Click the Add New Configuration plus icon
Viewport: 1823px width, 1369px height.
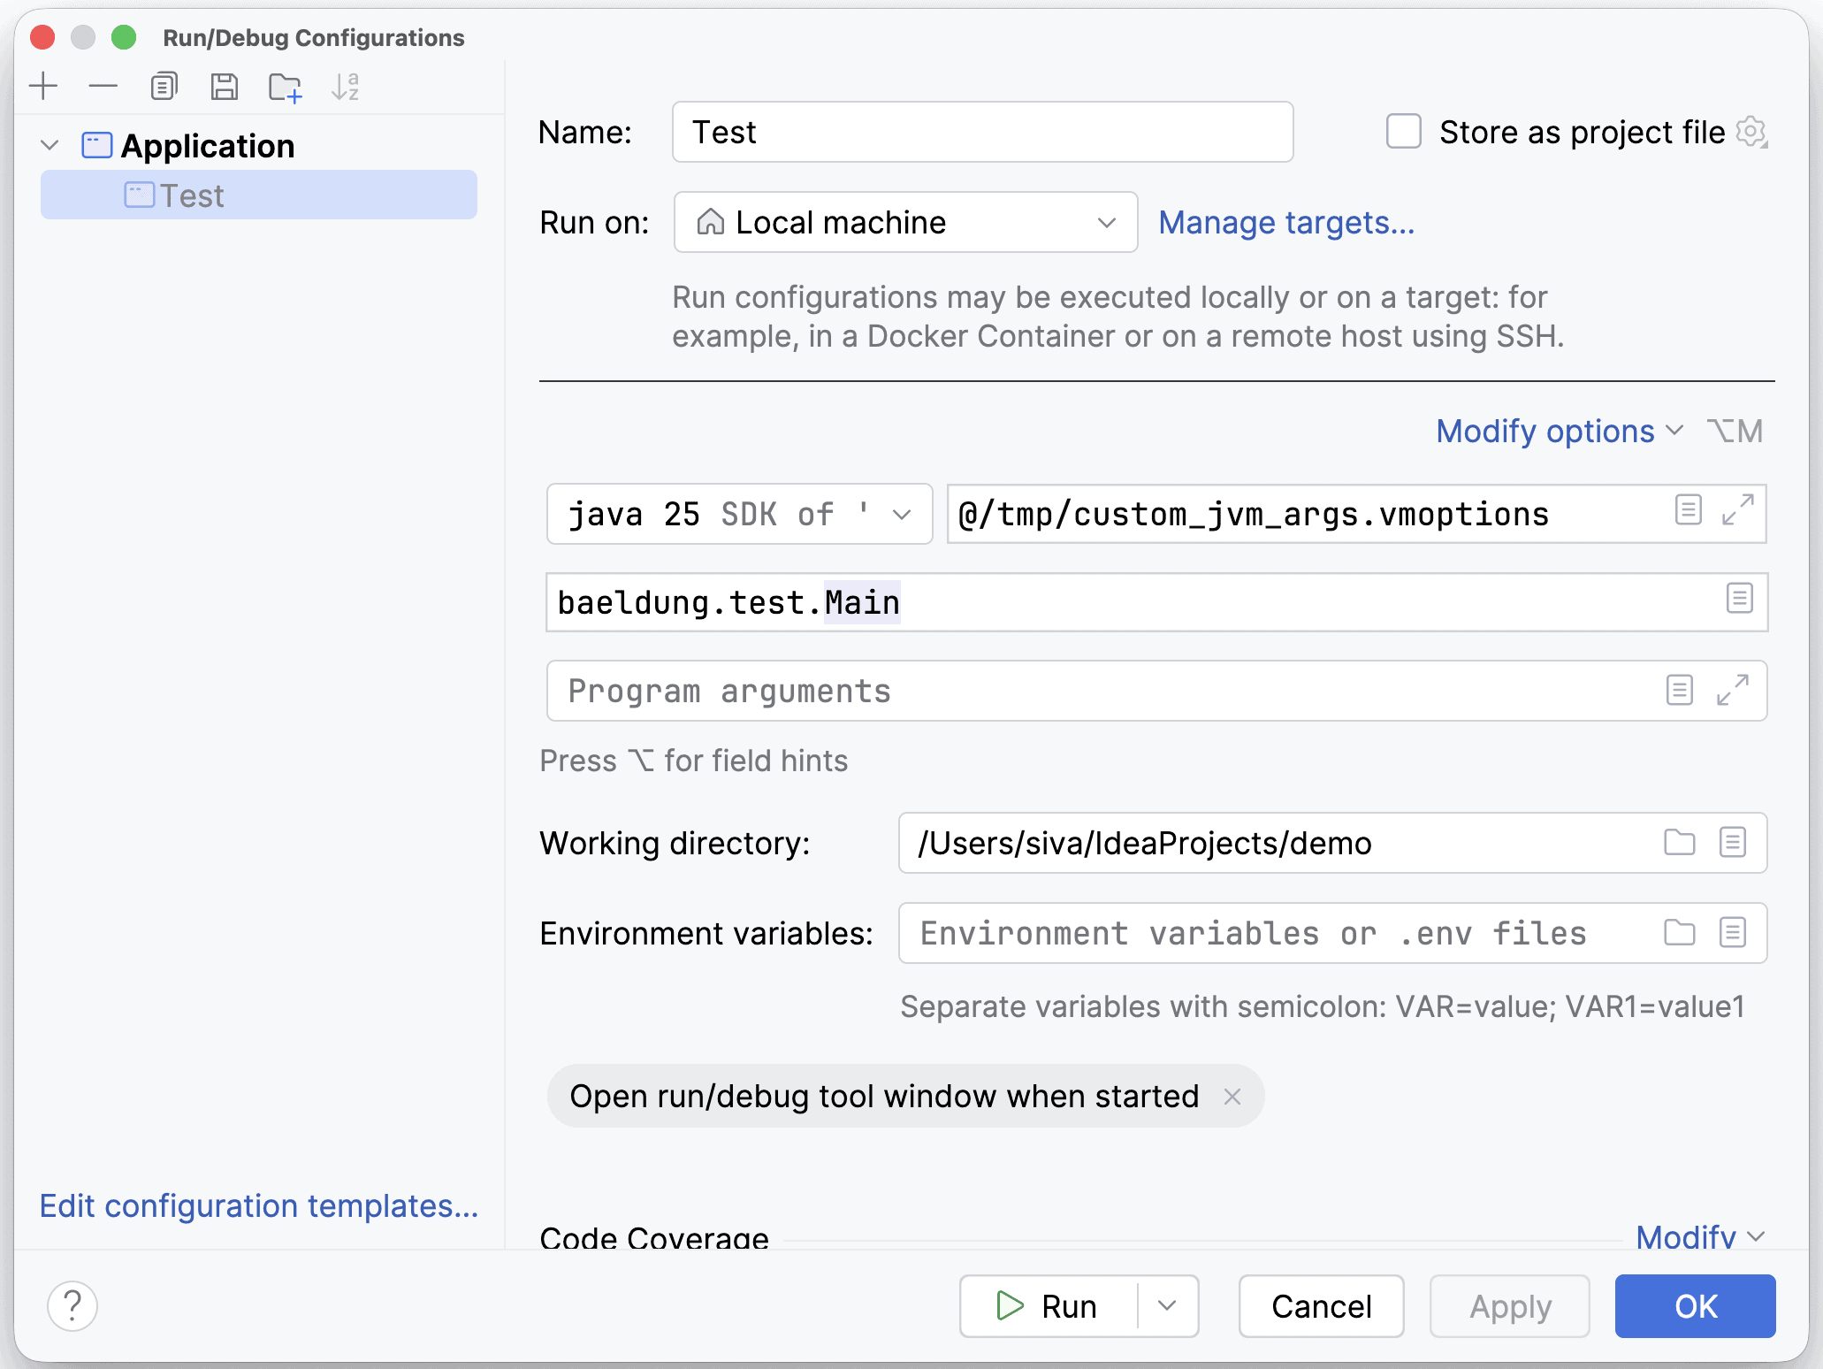coord(42,87)
